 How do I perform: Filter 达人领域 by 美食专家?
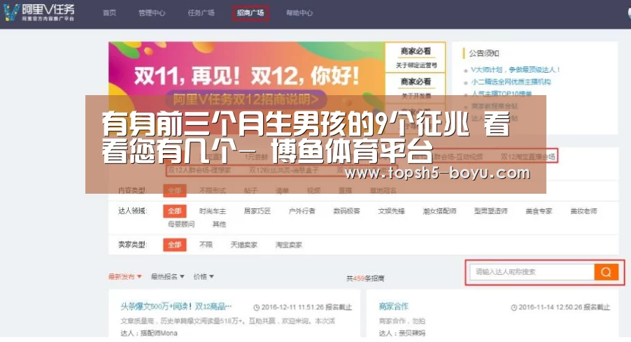[539, 211]
